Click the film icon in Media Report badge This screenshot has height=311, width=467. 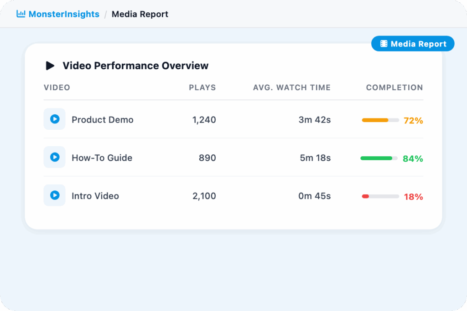[x=384, y=44]
